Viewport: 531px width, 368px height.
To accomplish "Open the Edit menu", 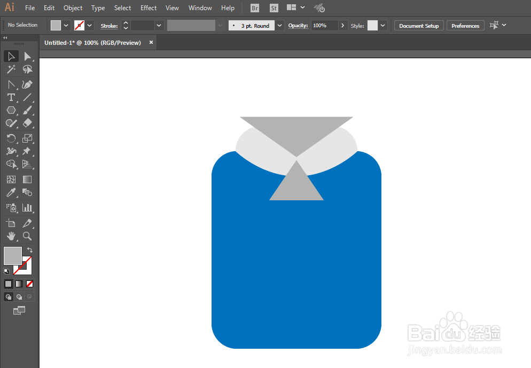I will pyautogui.click(x=49, y=8).
